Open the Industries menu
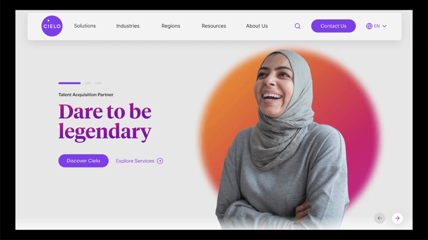Screen dimensions: 428x240 (x=128, y=26)
